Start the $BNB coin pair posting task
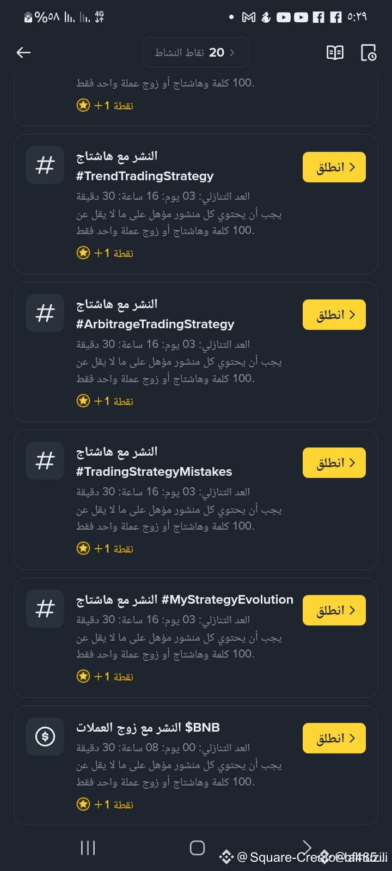 [x=334, y=738]
